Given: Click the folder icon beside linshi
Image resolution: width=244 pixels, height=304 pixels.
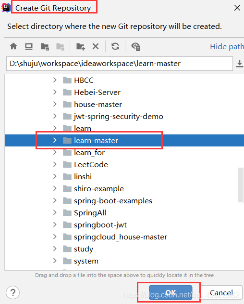Looking at the screenshot, I should click(67, 176).
